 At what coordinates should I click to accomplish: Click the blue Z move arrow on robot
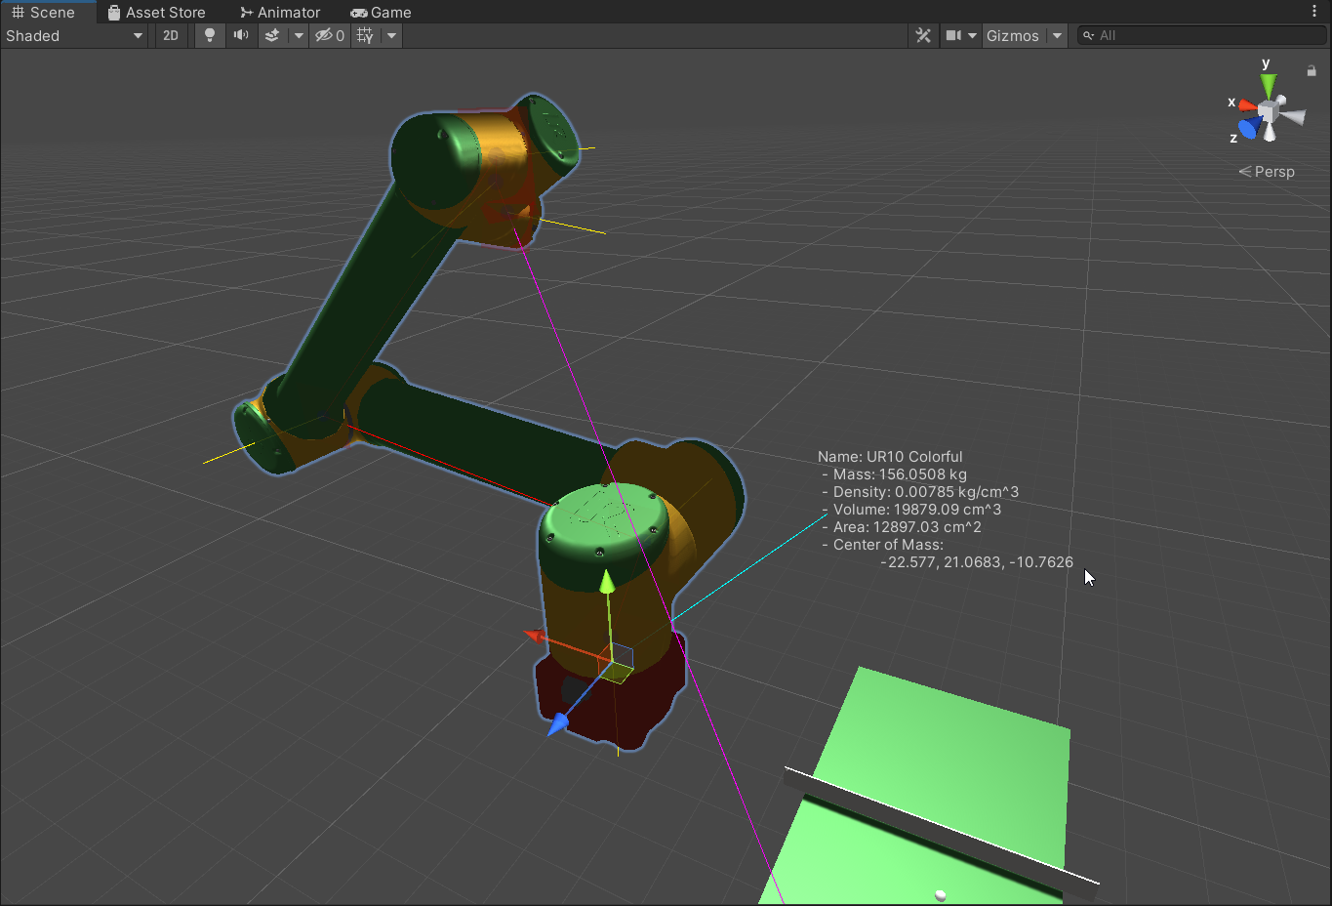tap(558, 723)
